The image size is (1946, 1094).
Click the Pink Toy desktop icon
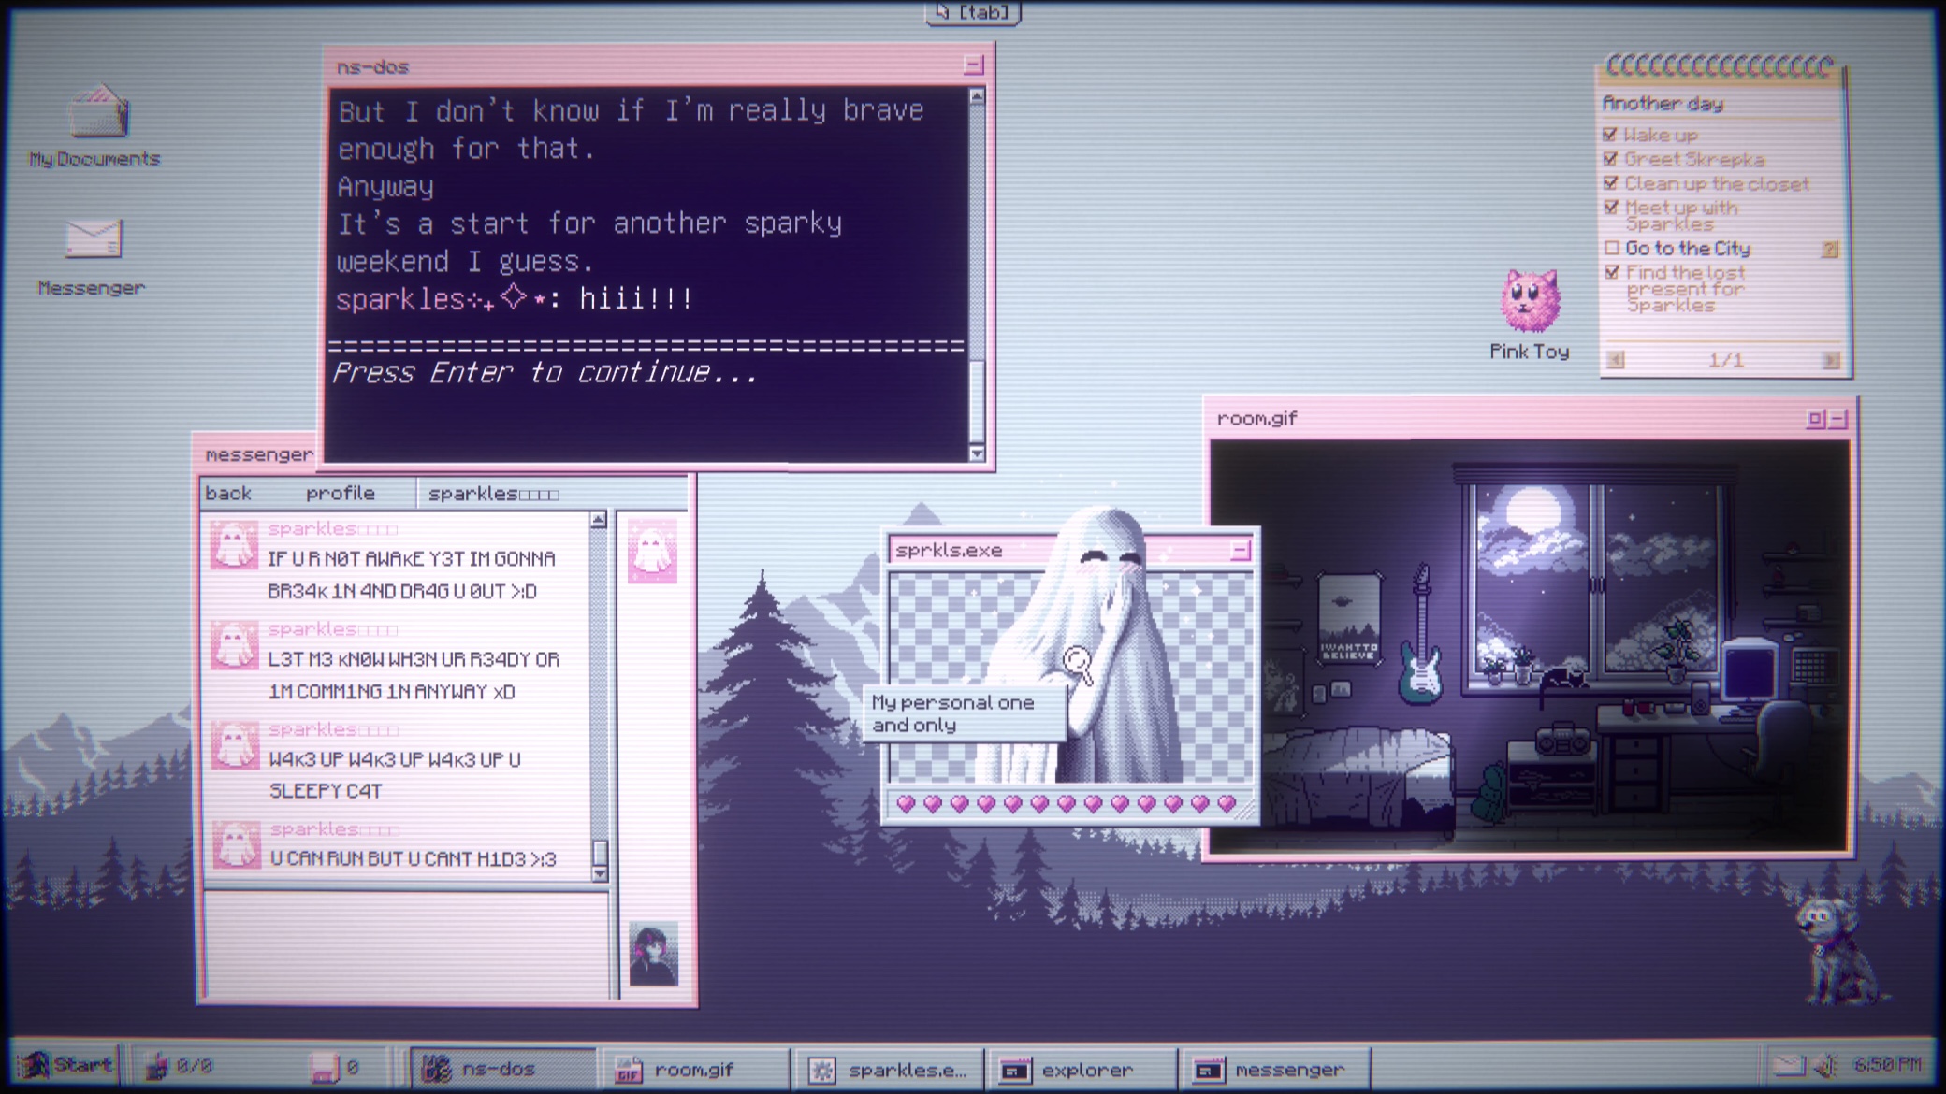[1530, 301]
